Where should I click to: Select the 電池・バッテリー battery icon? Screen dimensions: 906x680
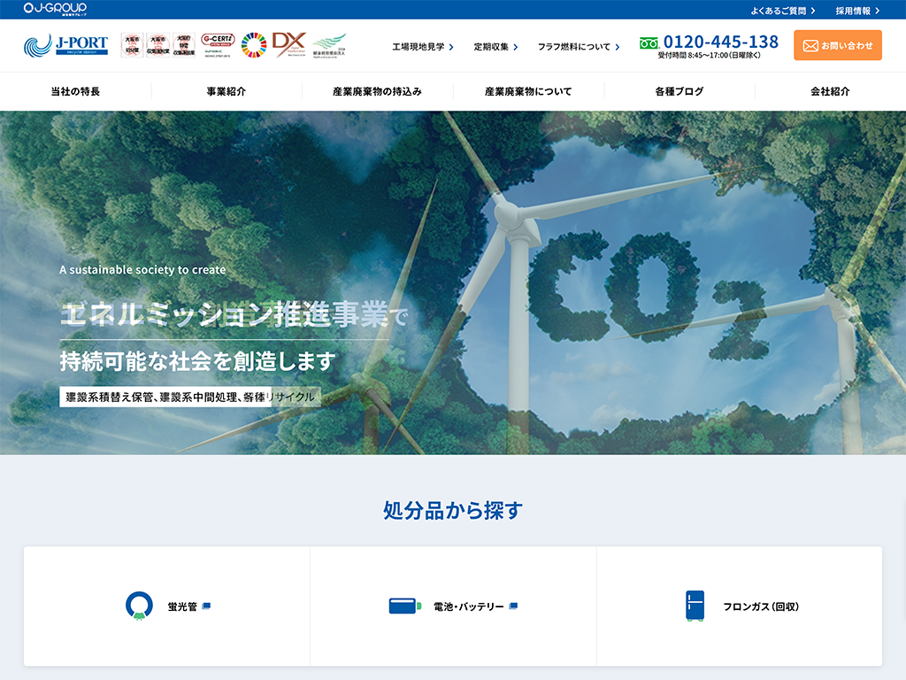click(403, 605)
